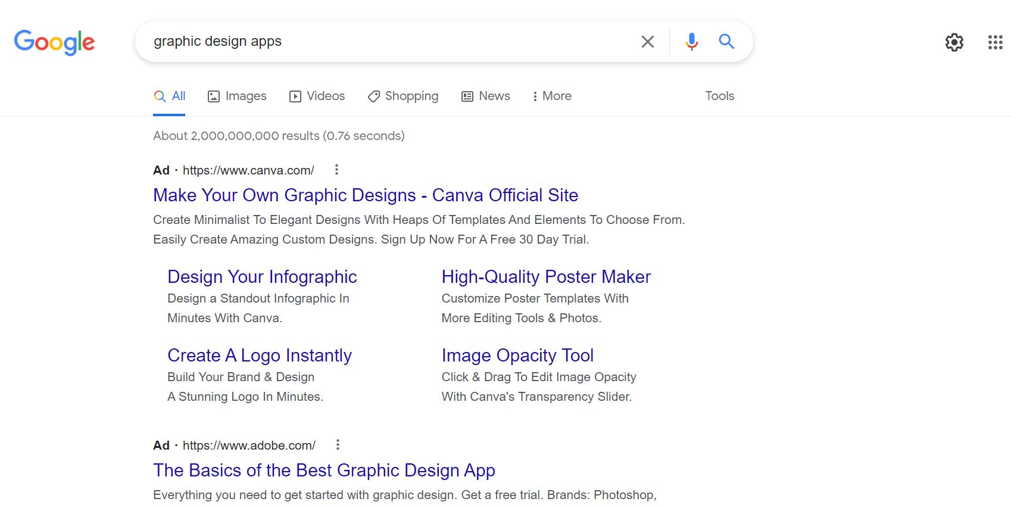Open the three-dot menu beside Canva ad
The height and width of the screenshot is (508, 1011).
click(x=336, y=170)
